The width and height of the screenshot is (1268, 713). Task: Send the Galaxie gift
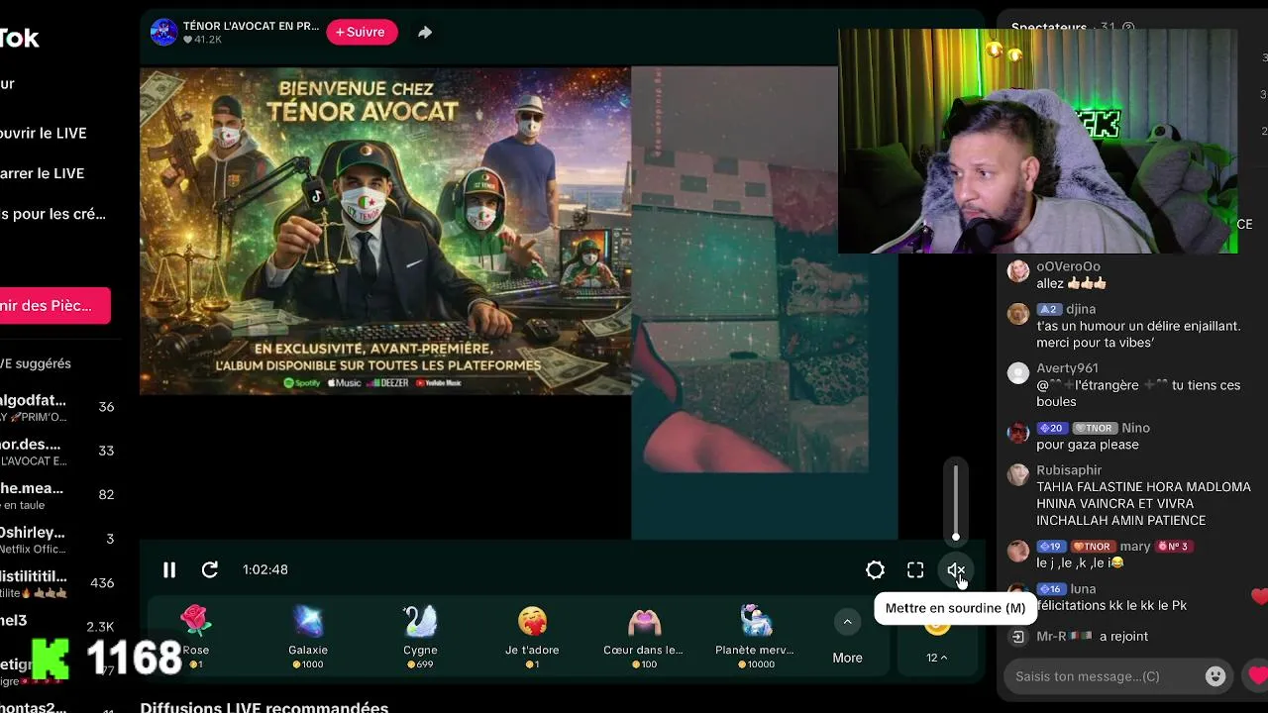tap(308, 635)
